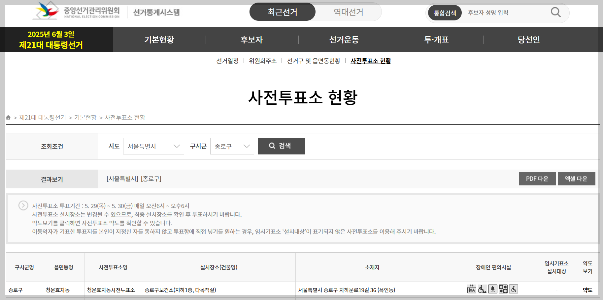Viewport: 603px width, 300px height.
Task: Expand the 구시군 dropdown
Action: point(232,146)
